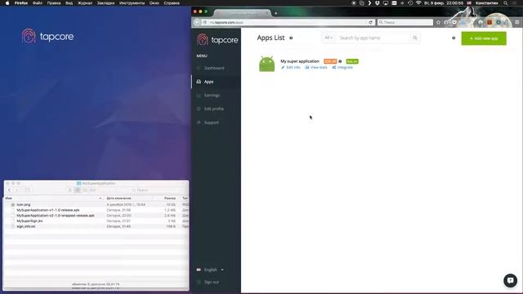Open the Закладки menu in menu bar
The image size is (523, 294).
[x=105, y=3]
